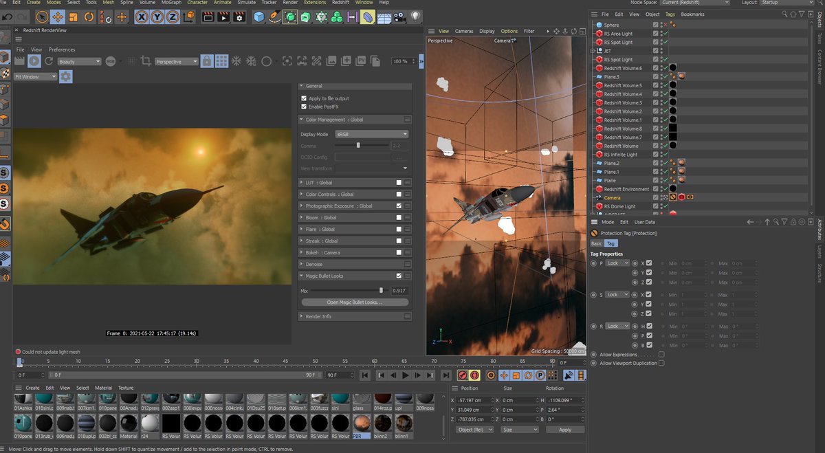This screenshot has width=825, height=453.
Task: Check Allow Viewport Duplication
Action: (x=661, y=363)
